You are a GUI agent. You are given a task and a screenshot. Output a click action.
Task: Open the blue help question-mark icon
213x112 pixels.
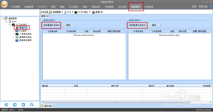point(211,6)
